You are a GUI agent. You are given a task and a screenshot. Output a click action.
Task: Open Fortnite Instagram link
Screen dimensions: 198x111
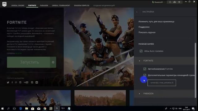pyautogui.click(x=20, y=82)
